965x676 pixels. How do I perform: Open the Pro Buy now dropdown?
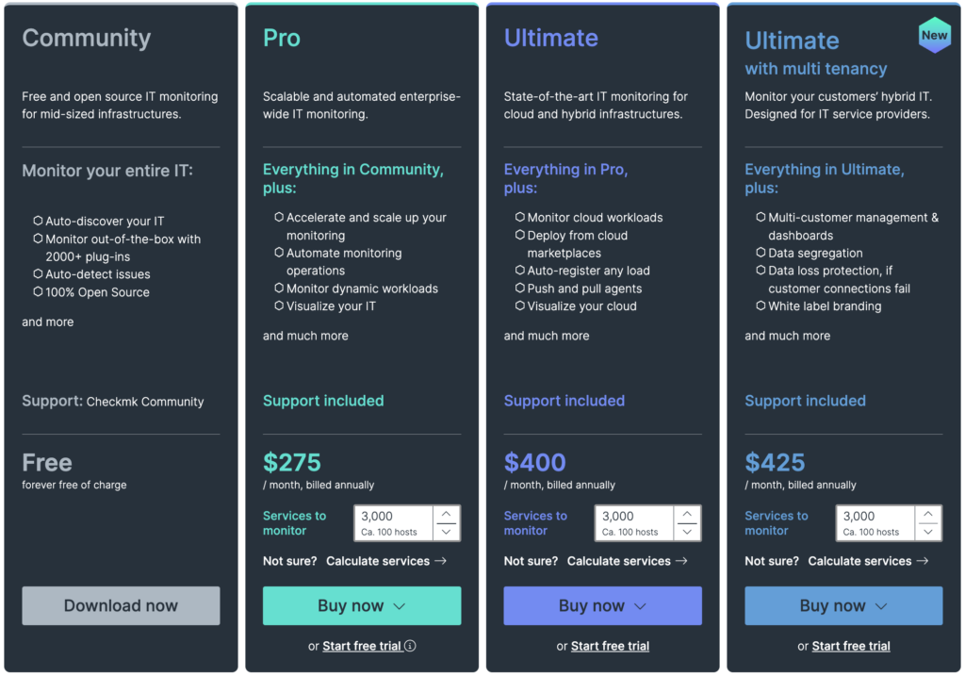pos(362,606)
